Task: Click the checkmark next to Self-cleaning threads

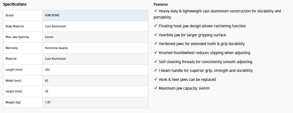Action: pos(156,61)
